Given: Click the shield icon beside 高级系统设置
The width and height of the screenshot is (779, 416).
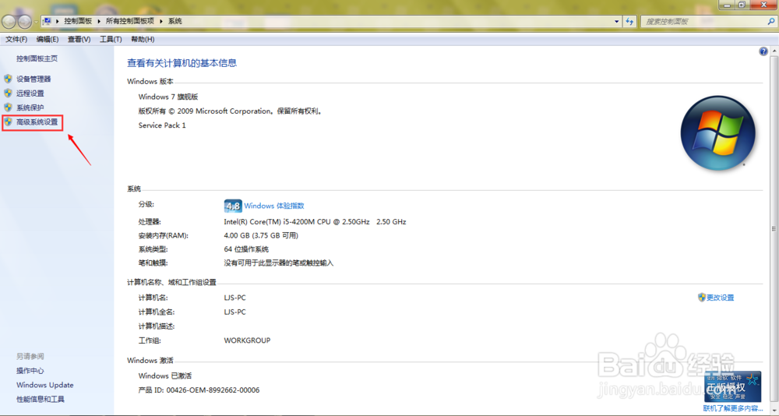Looking at the screenshot, I should (8, 122).
